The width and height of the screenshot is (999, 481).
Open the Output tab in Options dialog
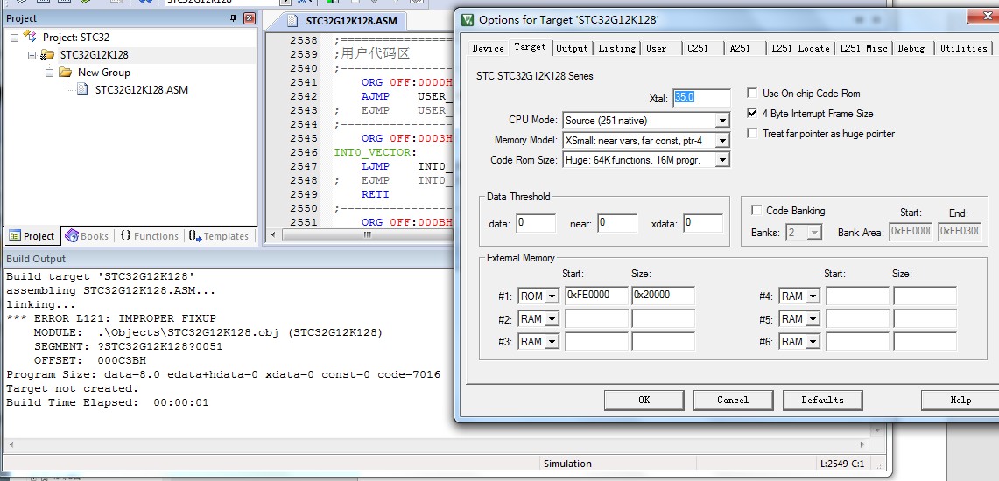click(572, 48)
